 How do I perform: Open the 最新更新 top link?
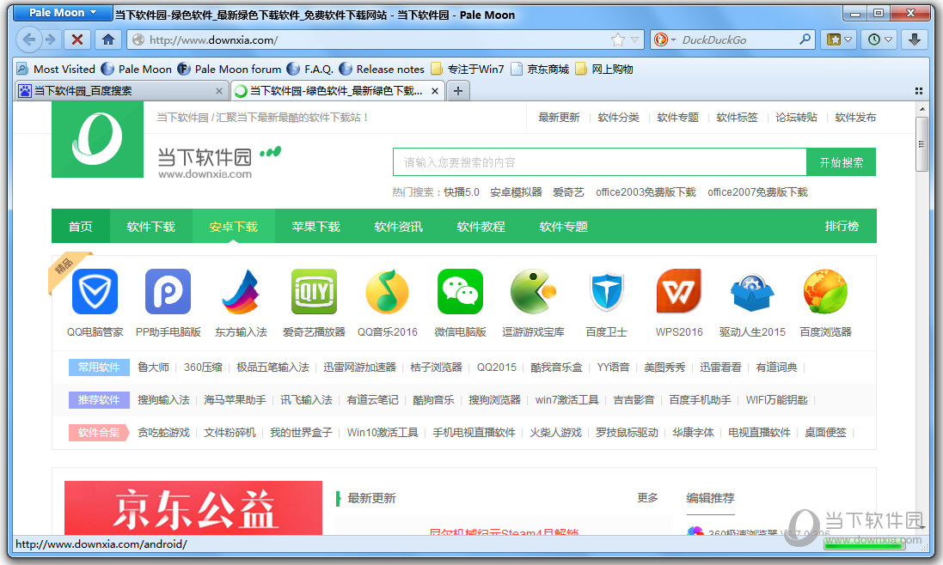point(559,117)
